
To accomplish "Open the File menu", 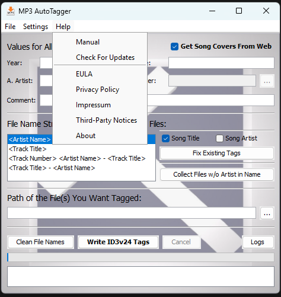I will click(10, 27).
